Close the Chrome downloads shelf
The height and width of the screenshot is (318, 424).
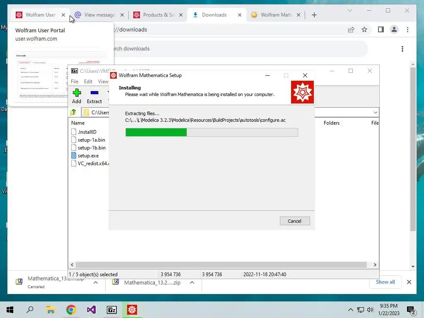pyautogui.click(x=409, y=282)
